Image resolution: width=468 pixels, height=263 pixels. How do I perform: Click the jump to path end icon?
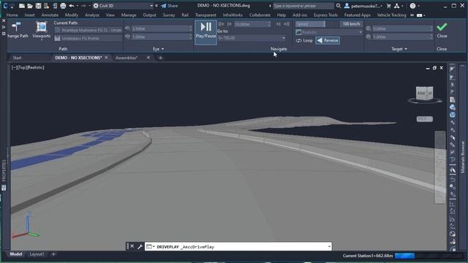pyautogui.click(x=287, y=24)
